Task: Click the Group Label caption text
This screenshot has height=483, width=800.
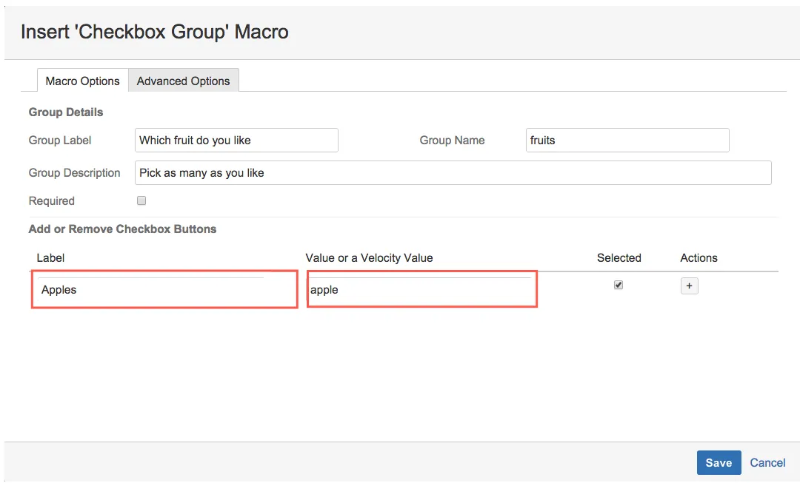Action: [x=60, y=140]
